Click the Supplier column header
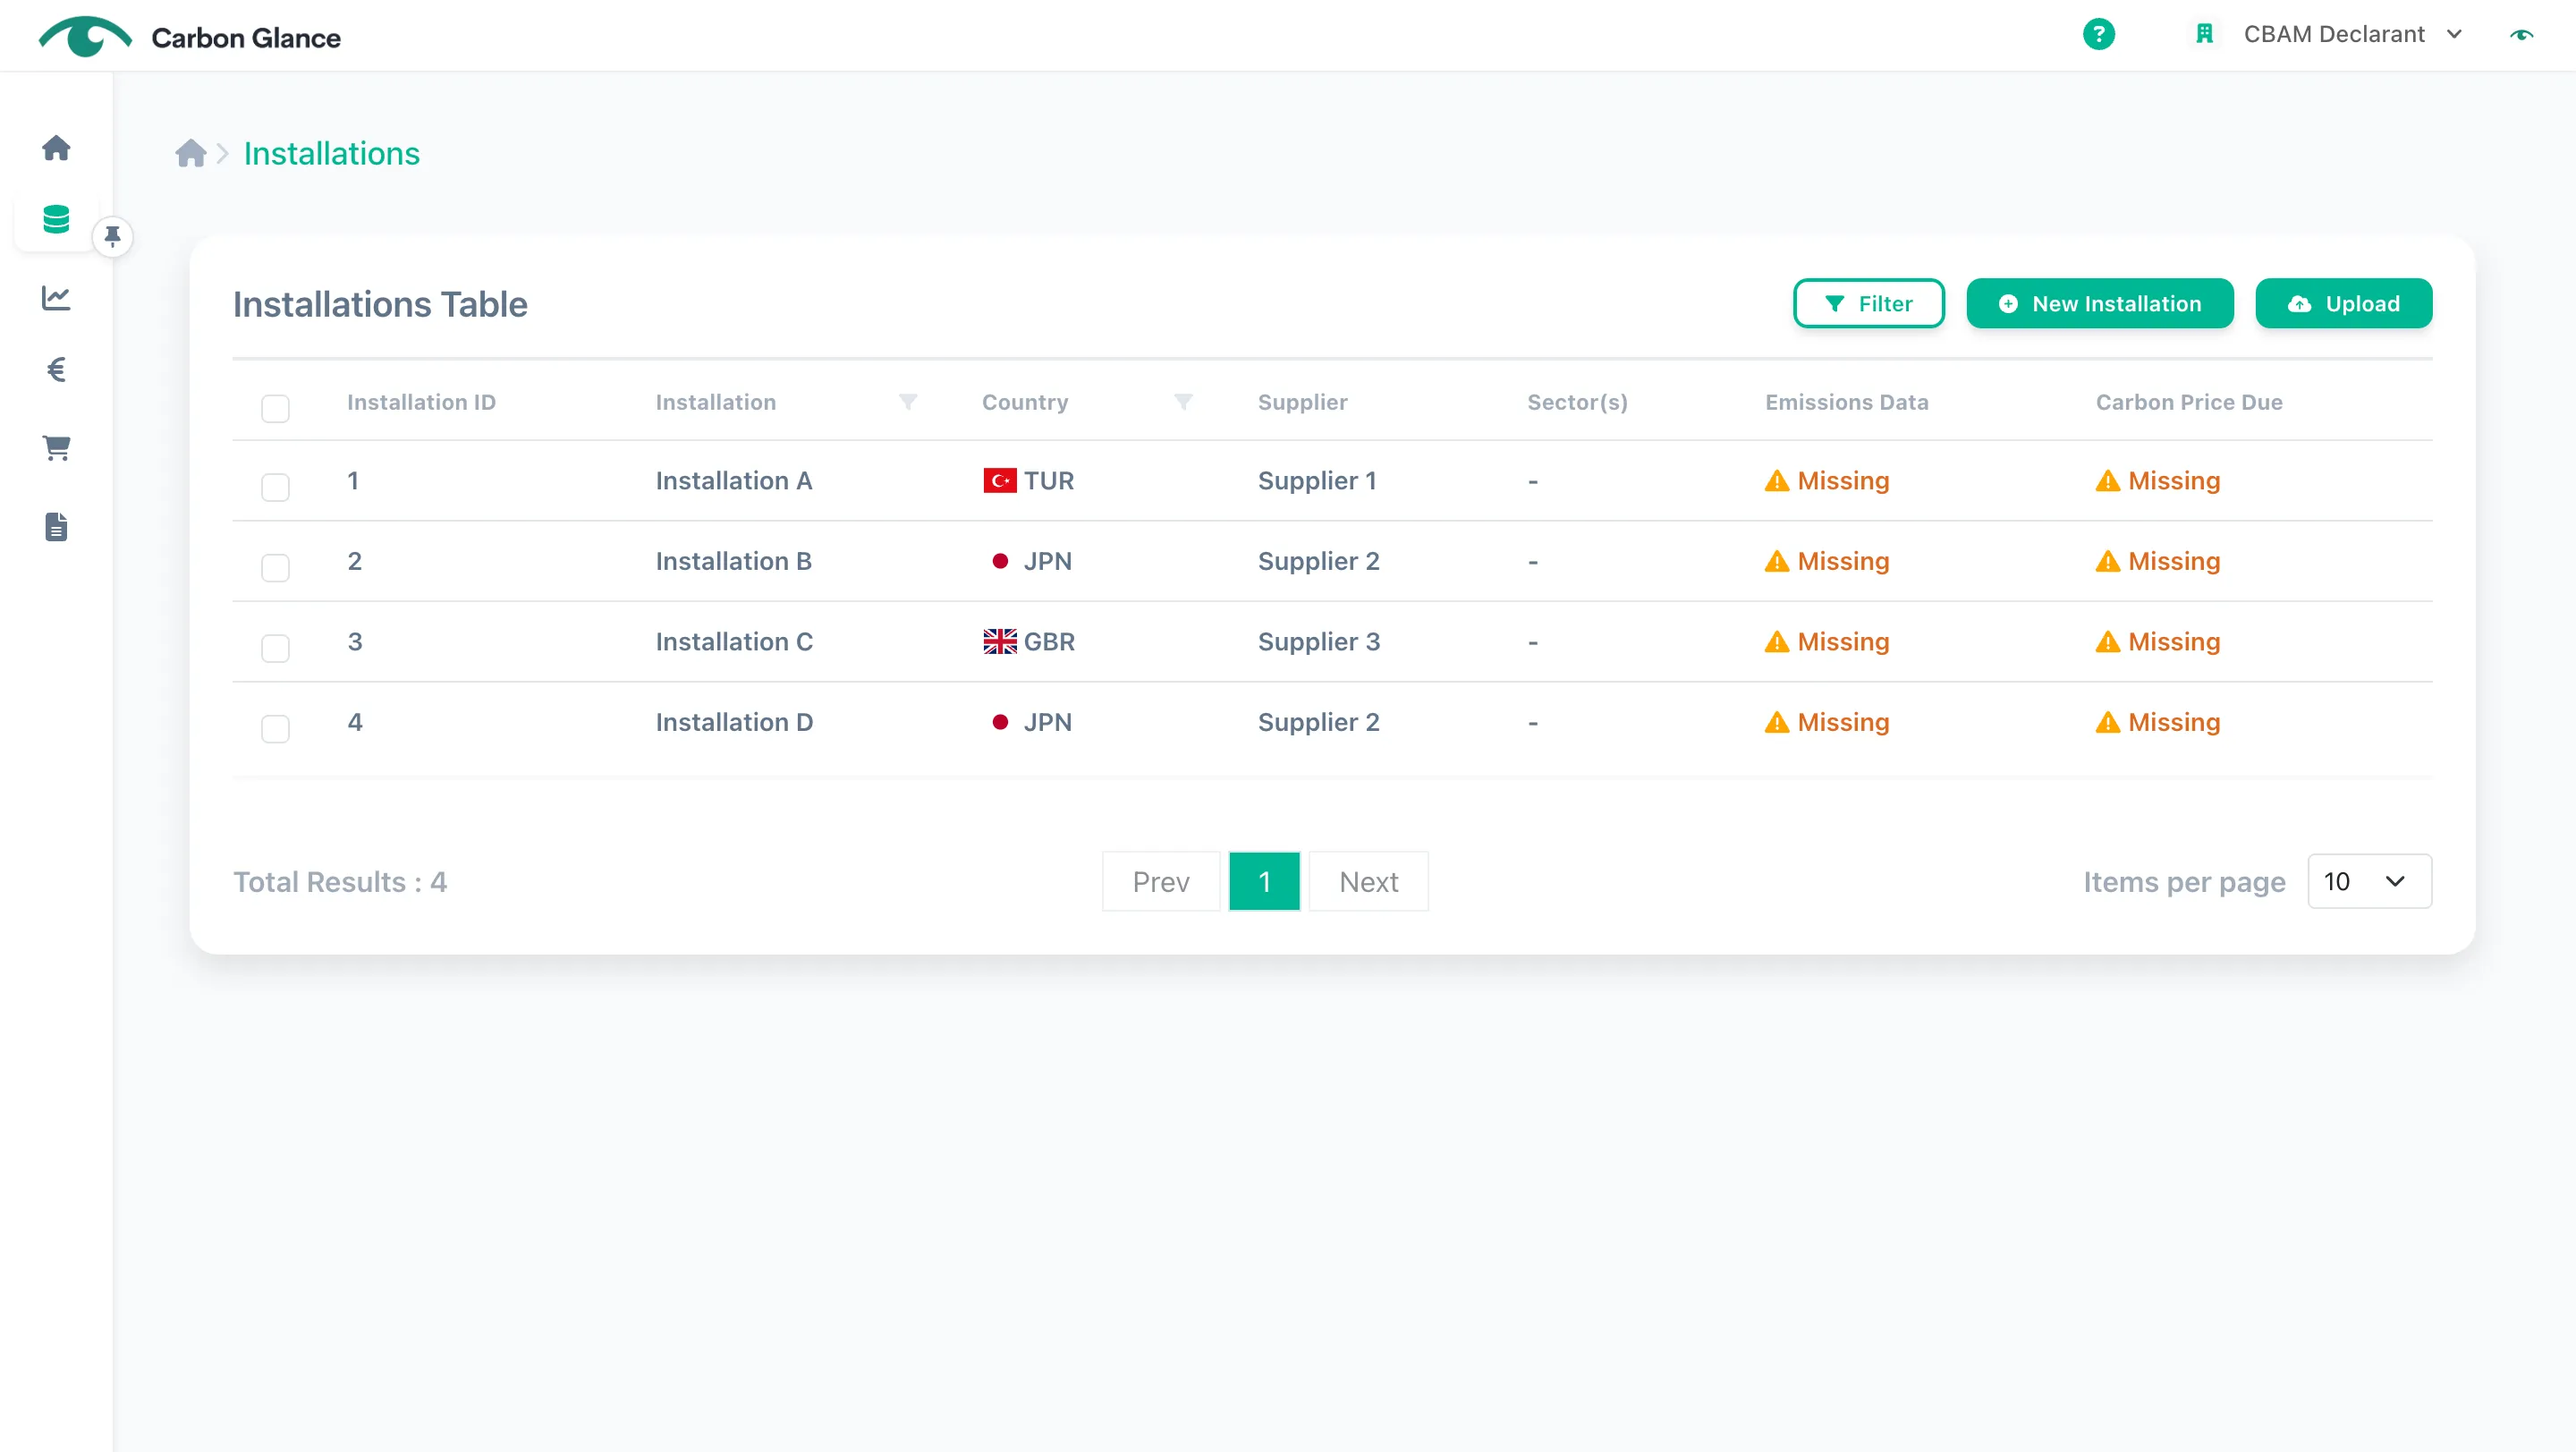The height and width of the screenshot is (1452, 2576). 1302,402
